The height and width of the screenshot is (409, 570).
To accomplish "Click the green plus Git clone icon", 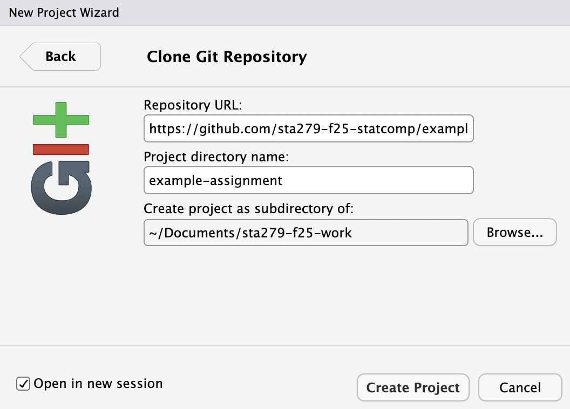I will (x=61, y=120).
